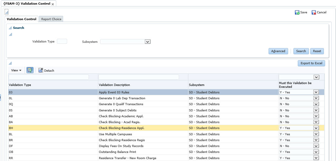Click the Export to Excel button
The width and height of the screenshot is (336, 161).
pos(311,63)
